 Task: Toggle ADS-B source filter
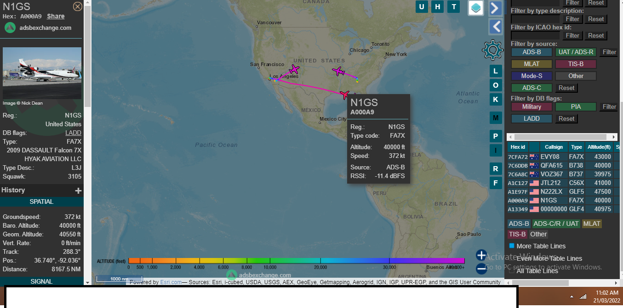click(532, 52)
